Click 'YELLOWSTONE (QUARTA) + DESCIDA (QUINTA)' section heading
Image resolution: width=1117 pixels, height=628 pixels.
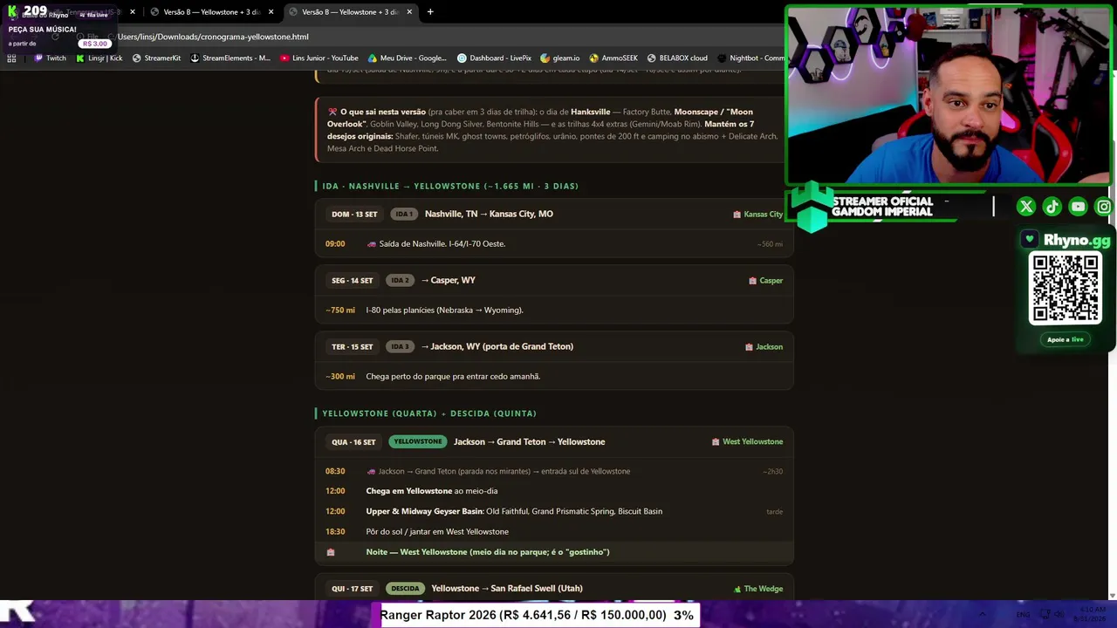tap(429, 413)
